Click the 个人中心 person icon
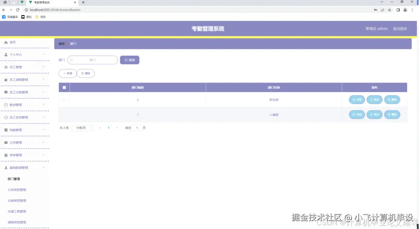Screen dimensions: 420x229 [5, 54]
